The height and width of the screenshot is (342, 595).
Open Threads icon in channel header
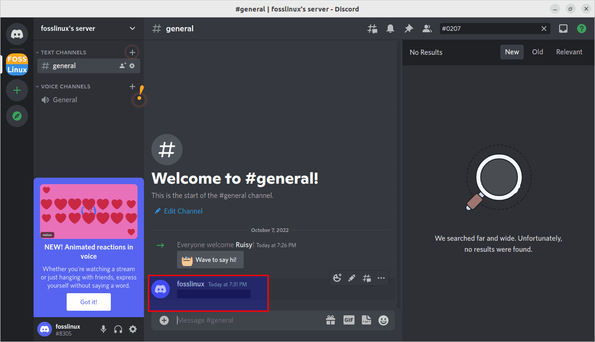(x=372, y=29)
